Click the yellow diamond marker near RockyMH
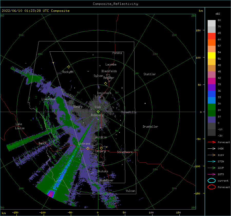 pyautogui.click(x=69, y=67)
